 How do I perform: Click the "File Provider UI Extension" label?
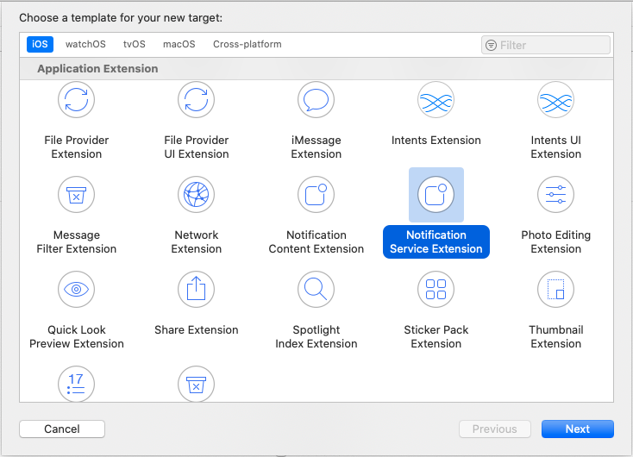(197, 147)
